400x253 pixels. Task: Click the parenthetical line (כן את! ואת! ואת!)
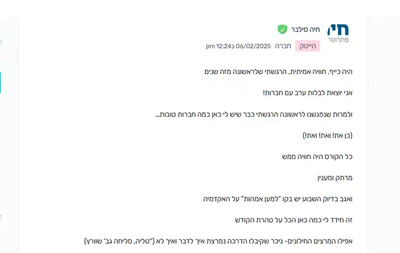[327, 135]
